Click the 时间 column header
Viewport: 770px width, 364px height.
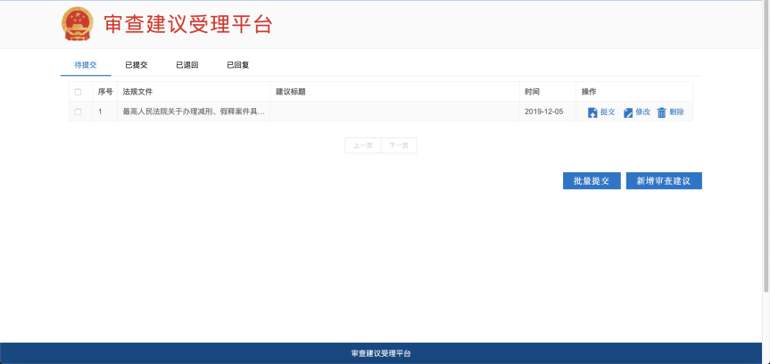click(x=532, y=92)
